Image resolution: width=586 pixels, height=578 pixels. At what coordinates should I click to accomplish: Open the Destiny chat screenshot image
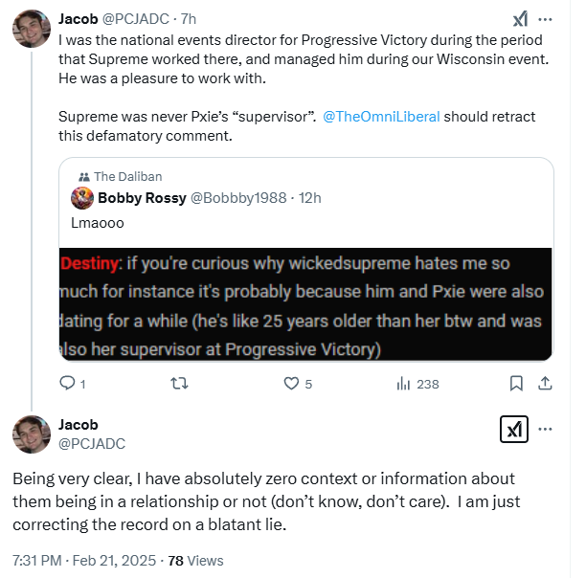[x=305, y=304]
